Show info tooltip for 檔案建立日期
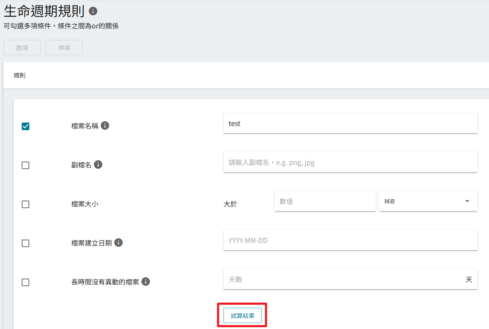Screen dimensions: 489x329 [118, 243]
